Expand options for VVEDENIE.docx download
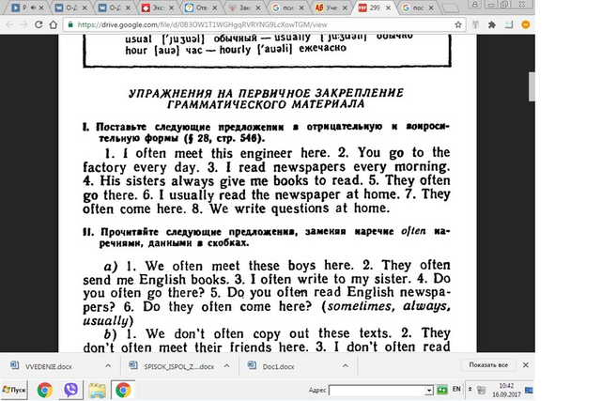The image size is (601, 401). pos(108,365)
